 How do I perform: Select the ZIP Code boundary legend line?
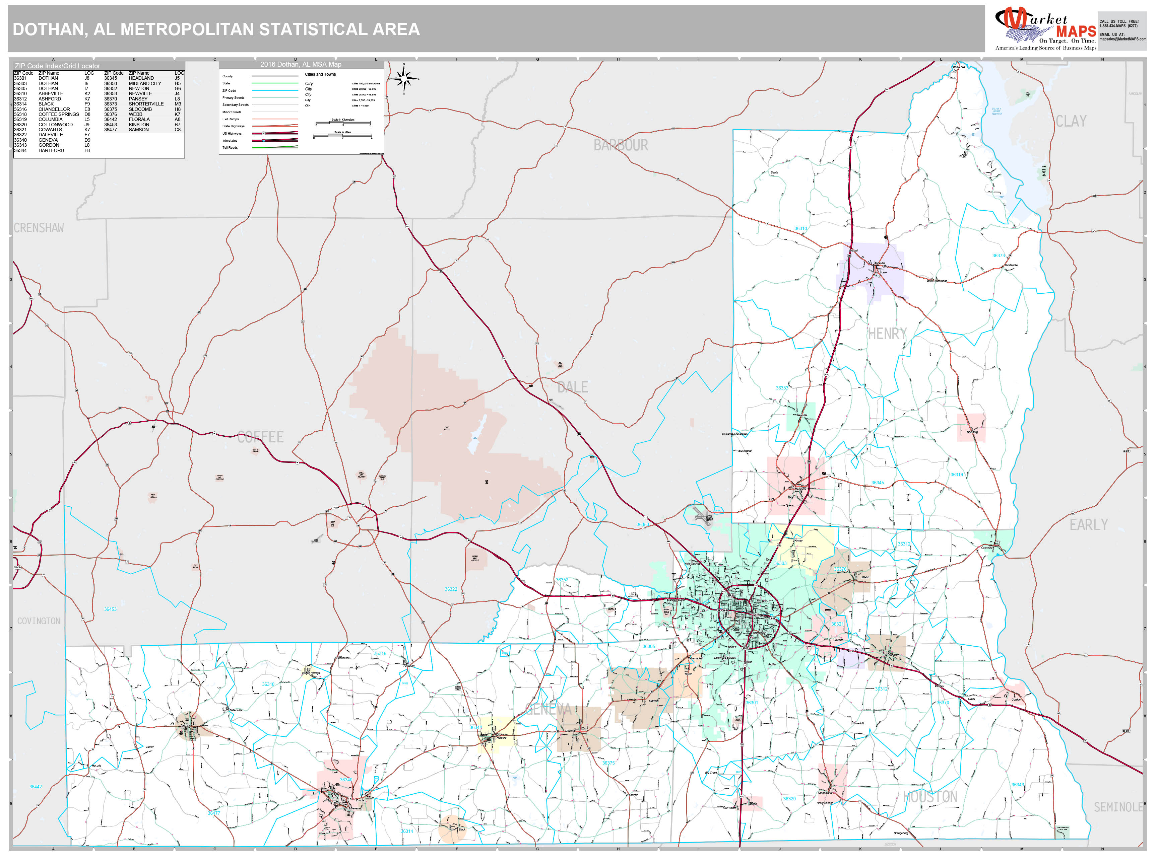point(275,91)
